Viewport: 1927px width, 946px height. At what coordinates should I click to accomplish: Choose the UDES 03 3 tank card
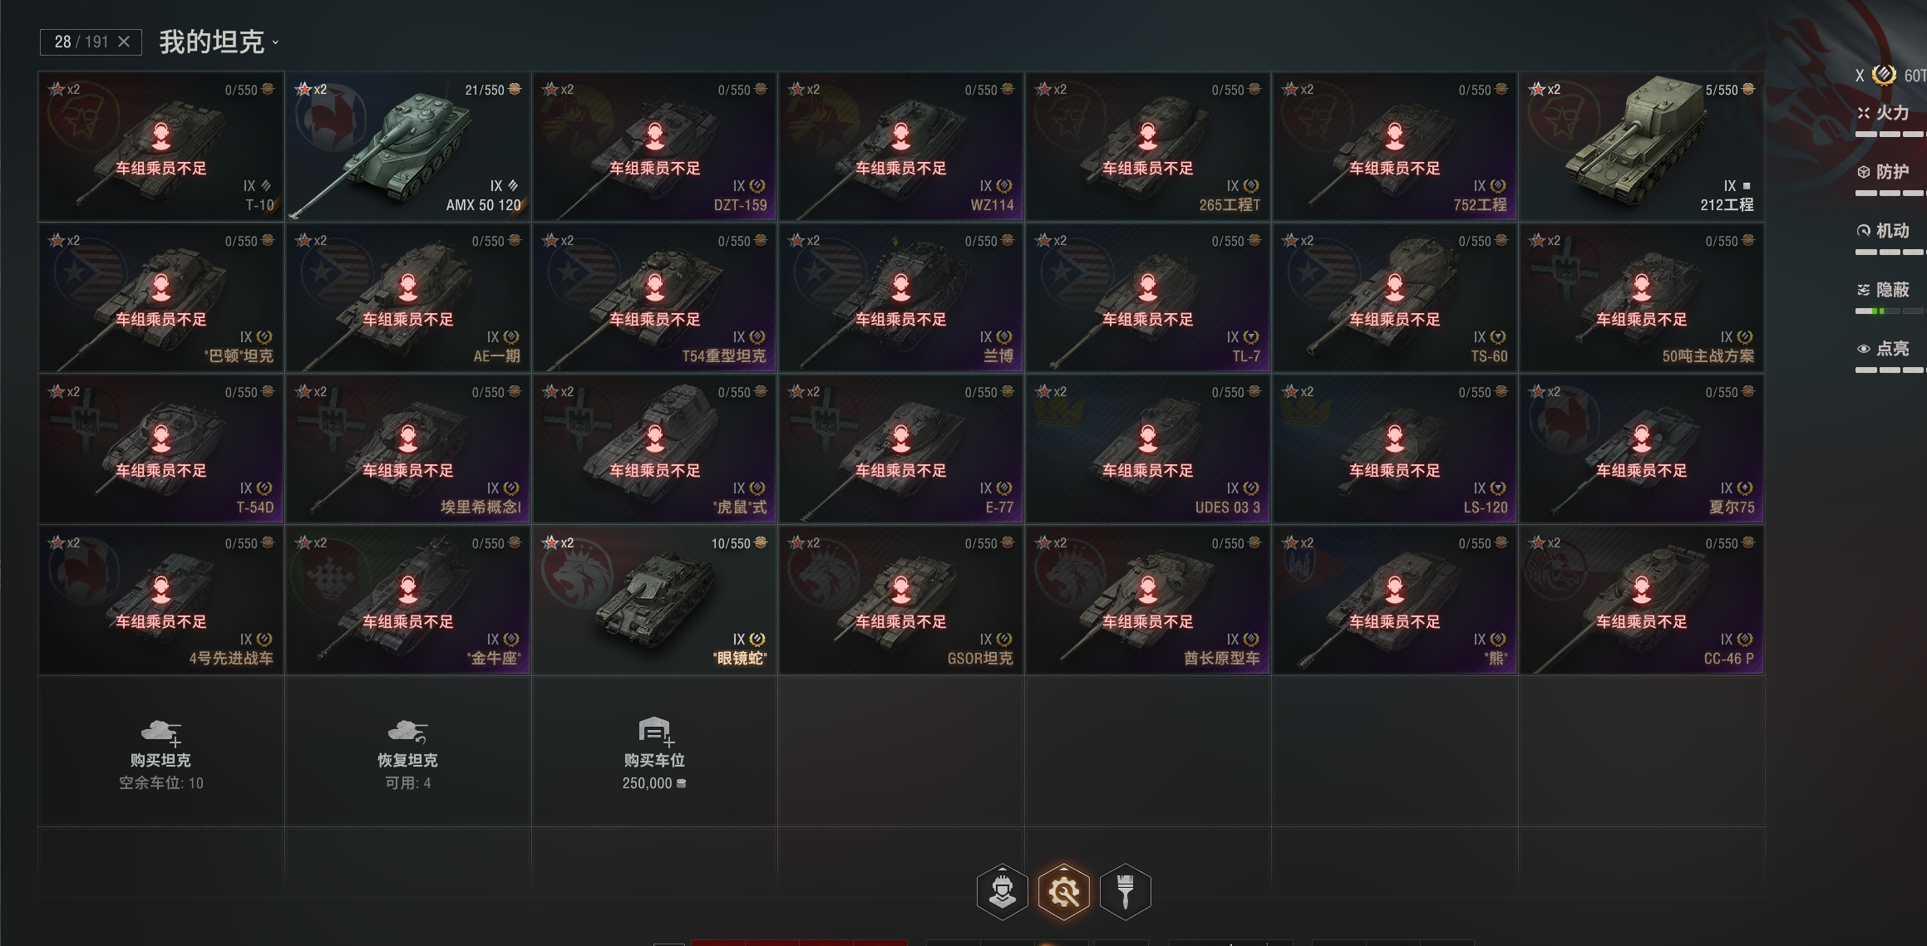[x=1148, y=448]
